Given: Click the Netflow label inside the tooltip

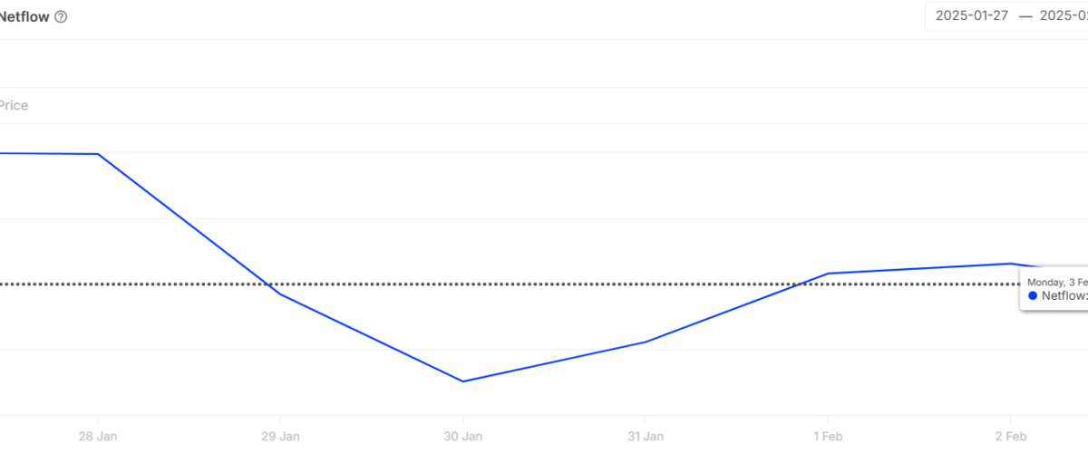Looking at the screenshot, I should pyautogui.click(x=1064, y=296).
